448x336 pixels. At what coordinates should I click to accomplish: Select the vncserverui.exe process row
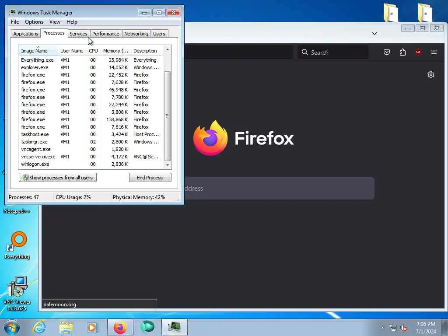(x=91, y=157)
